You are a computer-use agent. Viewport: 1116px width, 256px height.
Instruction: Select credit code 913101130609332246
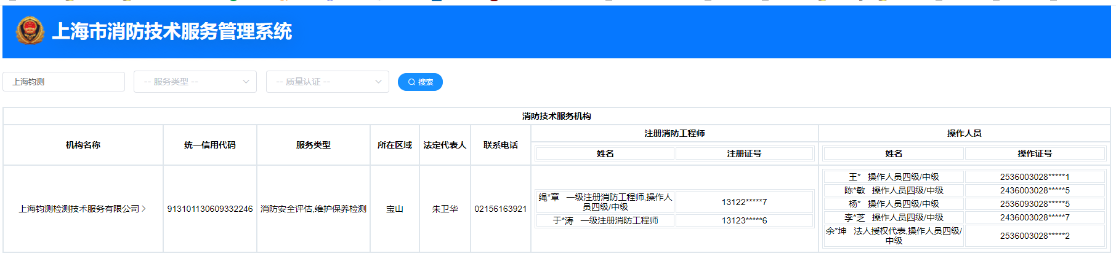(210, 209)
